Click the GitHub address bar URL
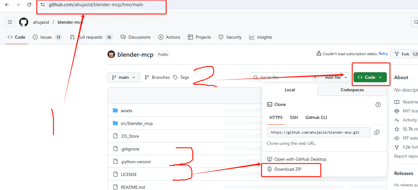Image resolution: width=418 pixels, height=190 pixels. [96, 5]
